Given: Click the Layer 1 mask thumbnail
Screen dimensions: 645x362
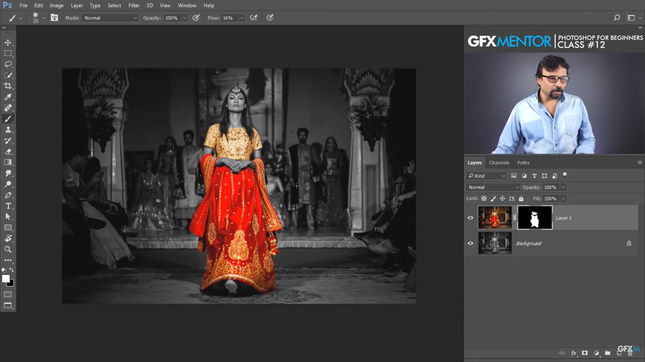Looking at the screenshot, I should 535,218.
